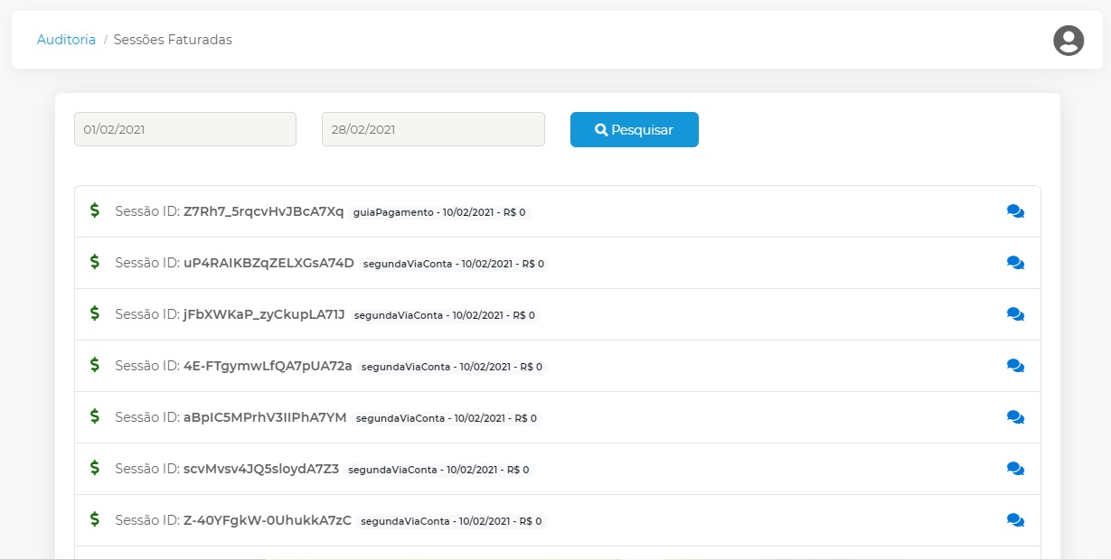The height and width of the screenshot is (560, 1111).
Task: Click the Pesquisar search button
Action: [635, 129]
